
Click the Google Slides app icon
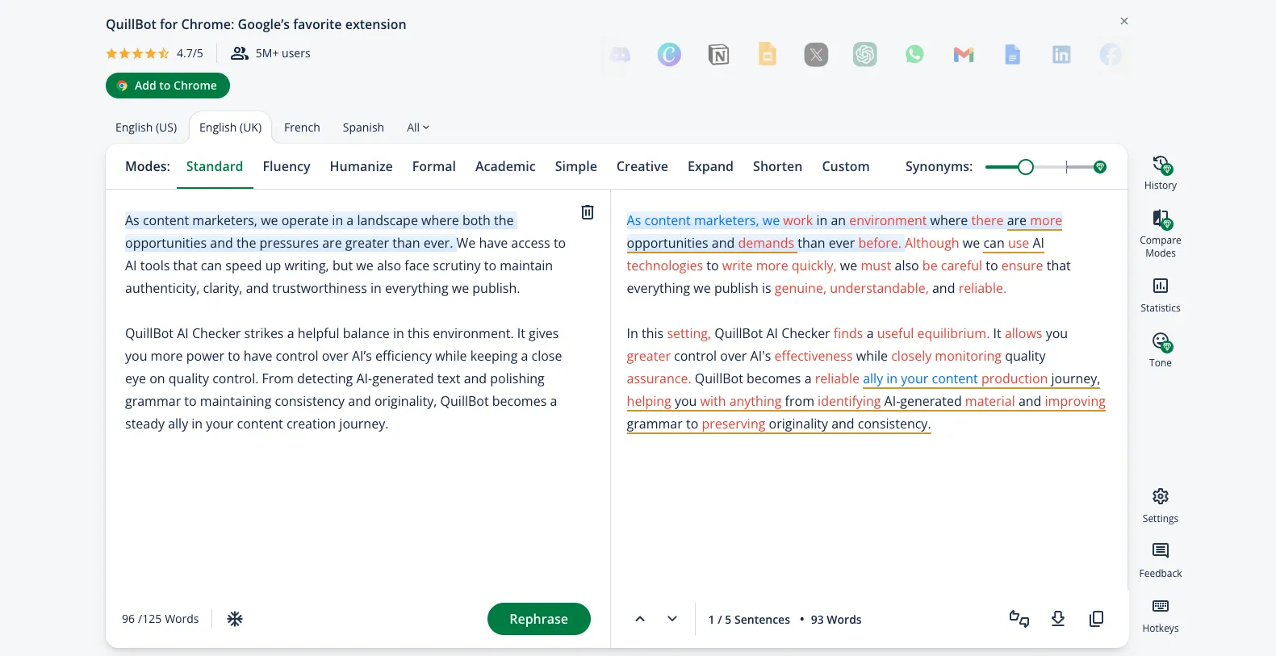point(768,55)
